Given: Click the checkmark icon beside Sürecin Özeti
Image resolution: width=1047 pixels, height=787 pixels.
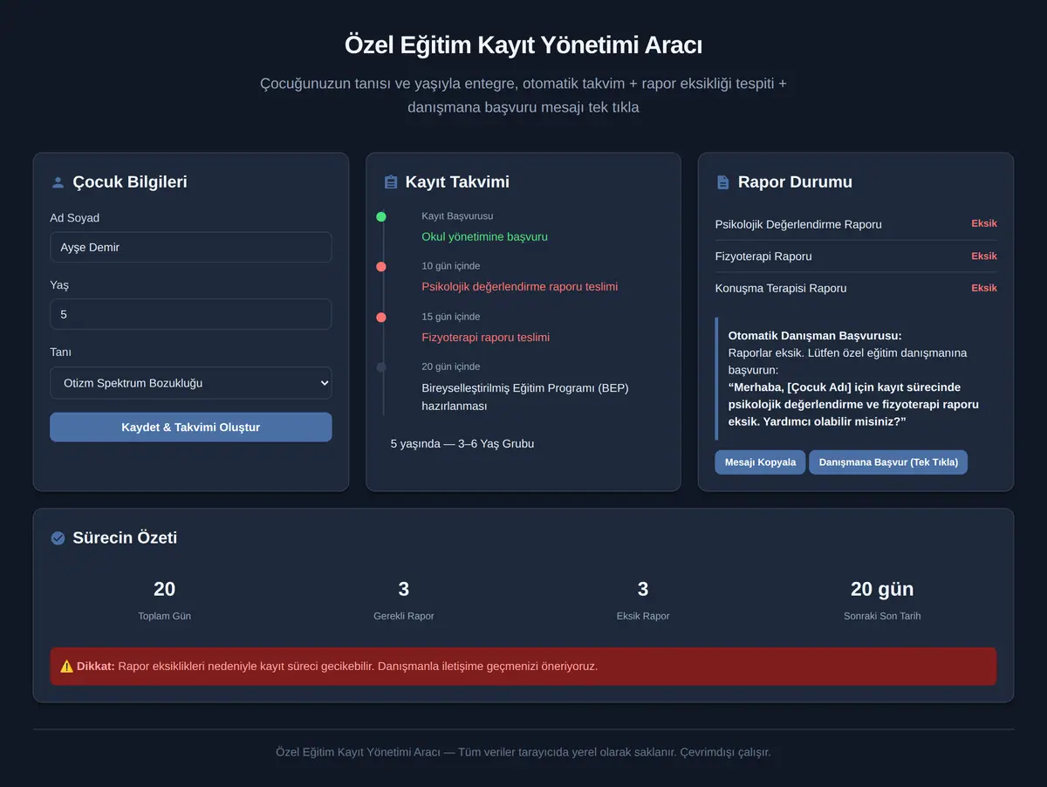Looking at the screenshot, I should (x=58, y=538).
